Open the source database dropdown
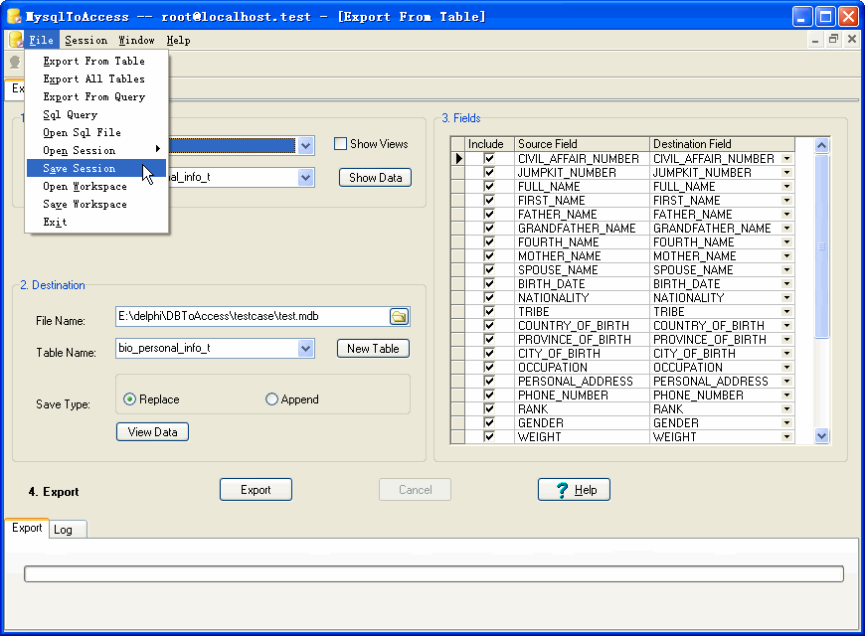865x636 pixels. (x=306, y=146)
